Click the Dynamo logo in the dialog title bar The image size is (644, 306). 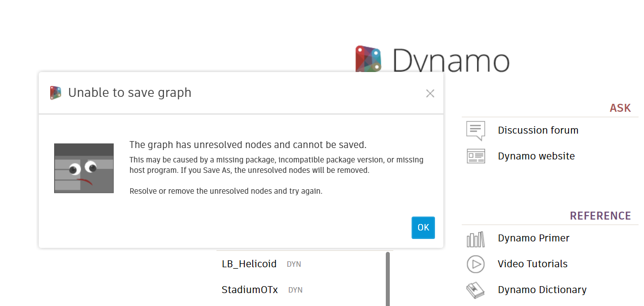click(55, 92)
